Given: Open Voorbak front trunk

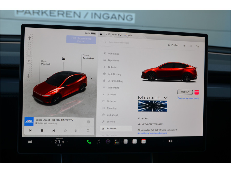Looking at the screenshot, I should coord(46,63).
